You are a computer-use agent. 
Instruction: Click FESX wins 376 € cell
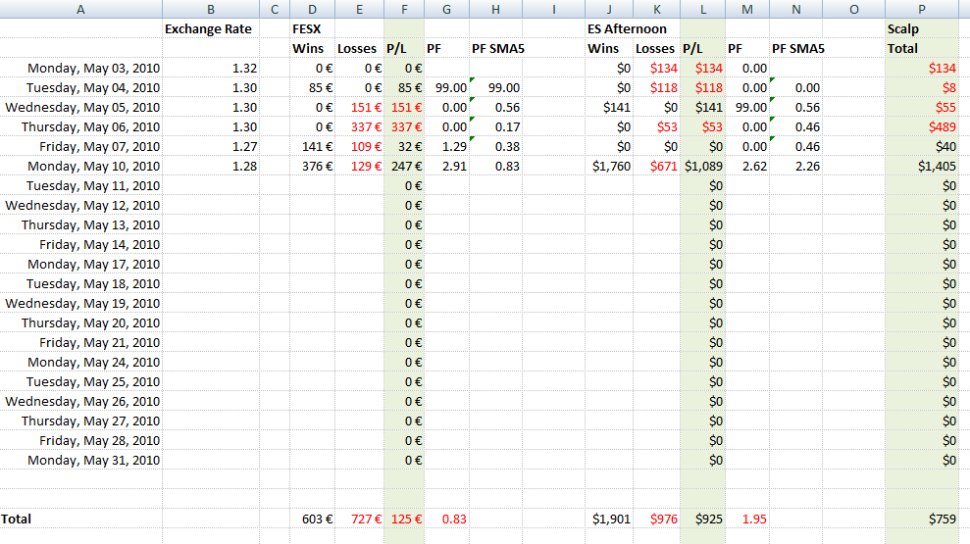pos(313,166)
